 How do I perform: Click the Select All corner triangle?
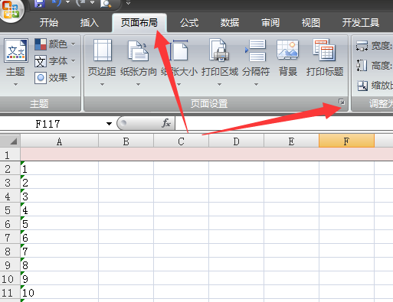[13, 141]
